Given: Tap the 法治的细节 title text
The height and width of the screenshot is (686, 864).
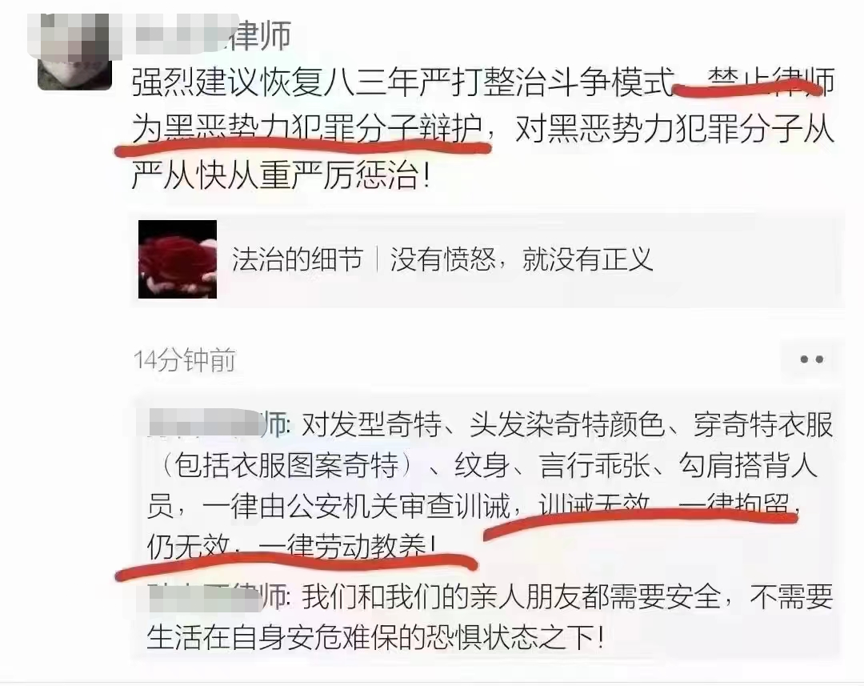Looking at the screenshot, I should [298, 259].
